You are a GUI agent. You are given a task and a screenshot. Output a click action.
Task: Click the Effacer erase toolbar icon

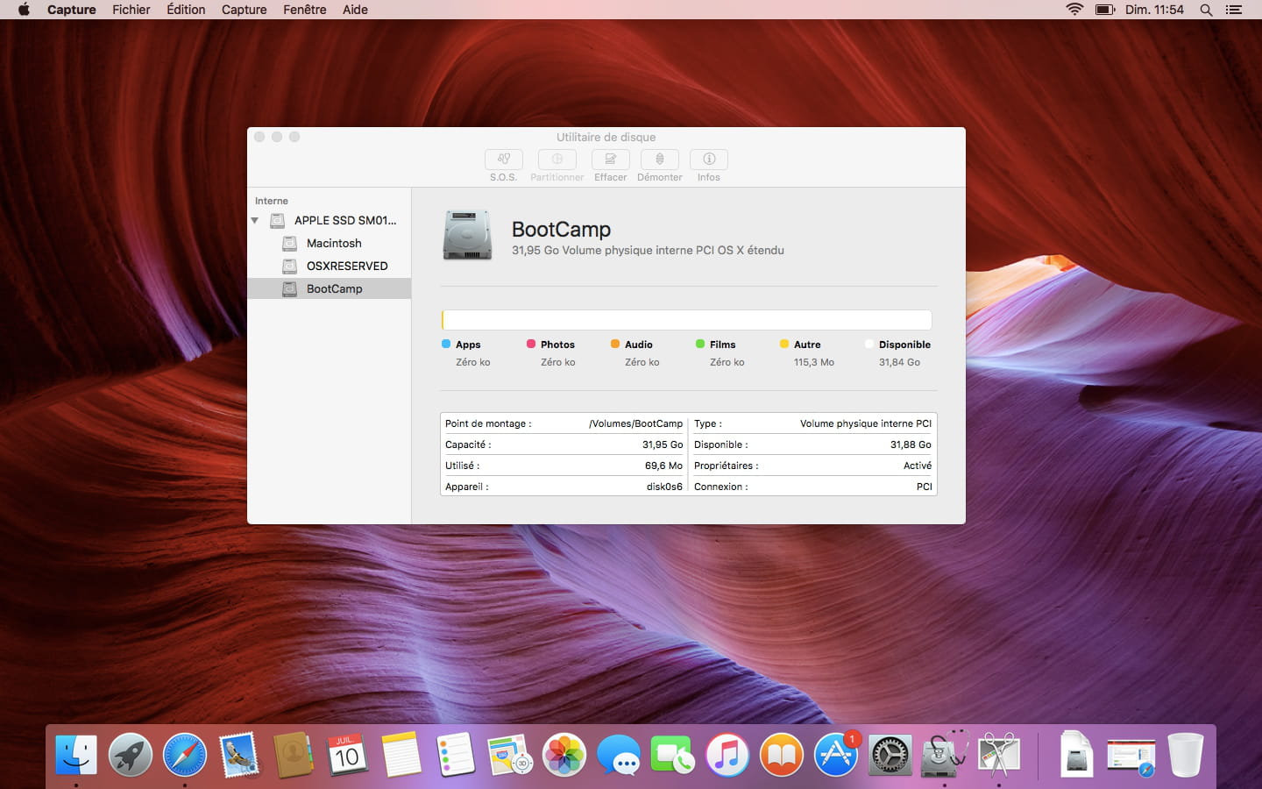tap(611, 159)
